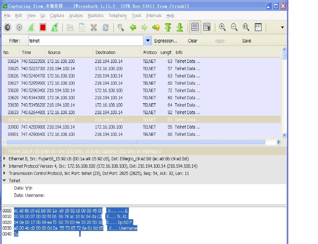Viewport: 318px width, 244px height.
Task: Collapse the Telnet section
Action: coord(4,180)
